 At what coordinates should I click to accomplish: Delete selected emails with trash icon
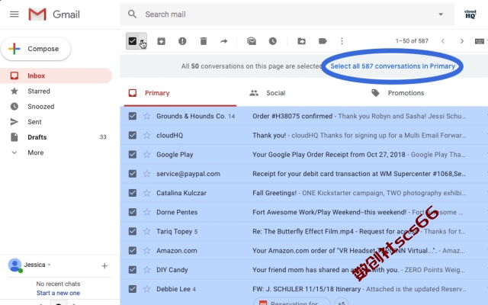coord(204,41)
